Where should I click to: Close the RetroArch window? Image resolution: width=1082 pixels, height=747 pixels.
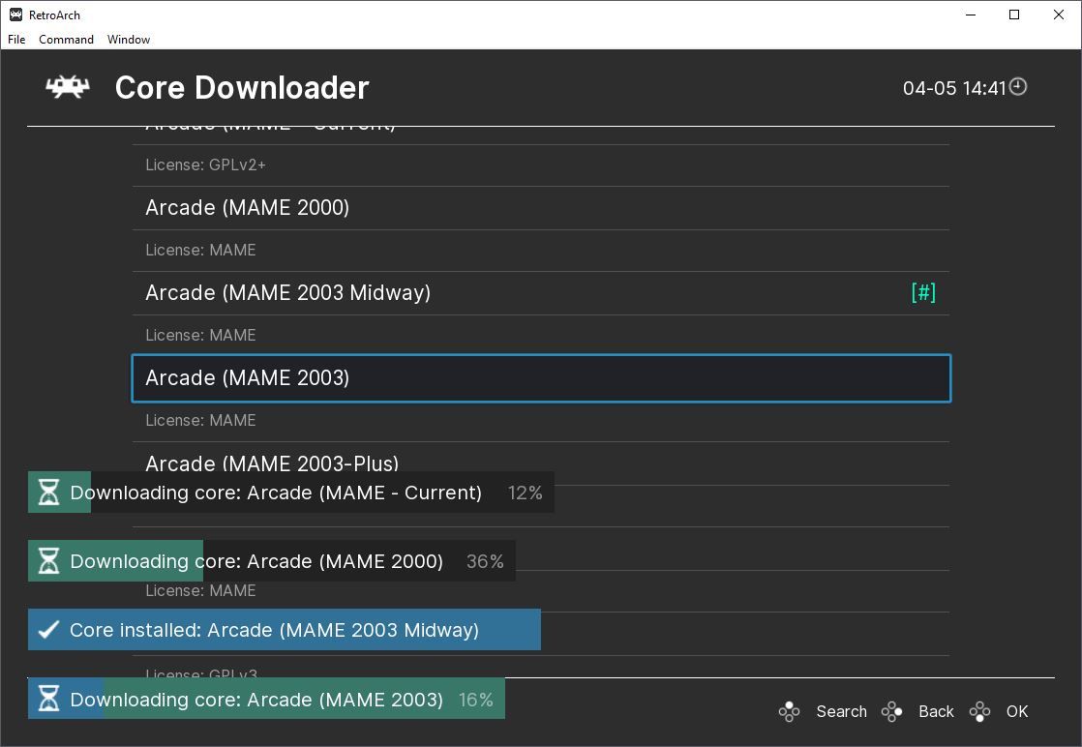tap(1059, 15)
